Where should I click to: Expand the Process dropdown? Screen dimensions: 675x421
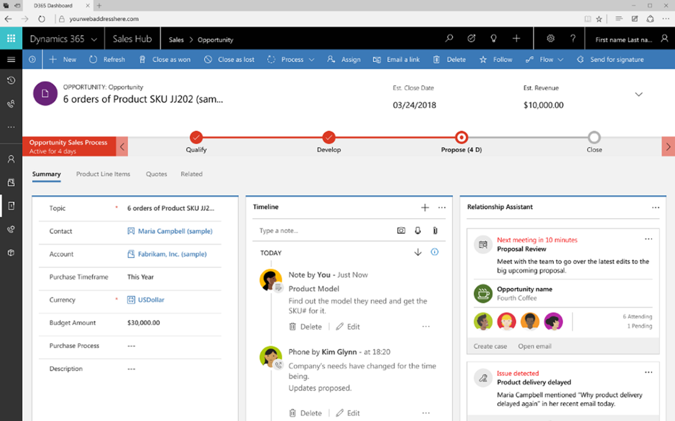point(291,60)
